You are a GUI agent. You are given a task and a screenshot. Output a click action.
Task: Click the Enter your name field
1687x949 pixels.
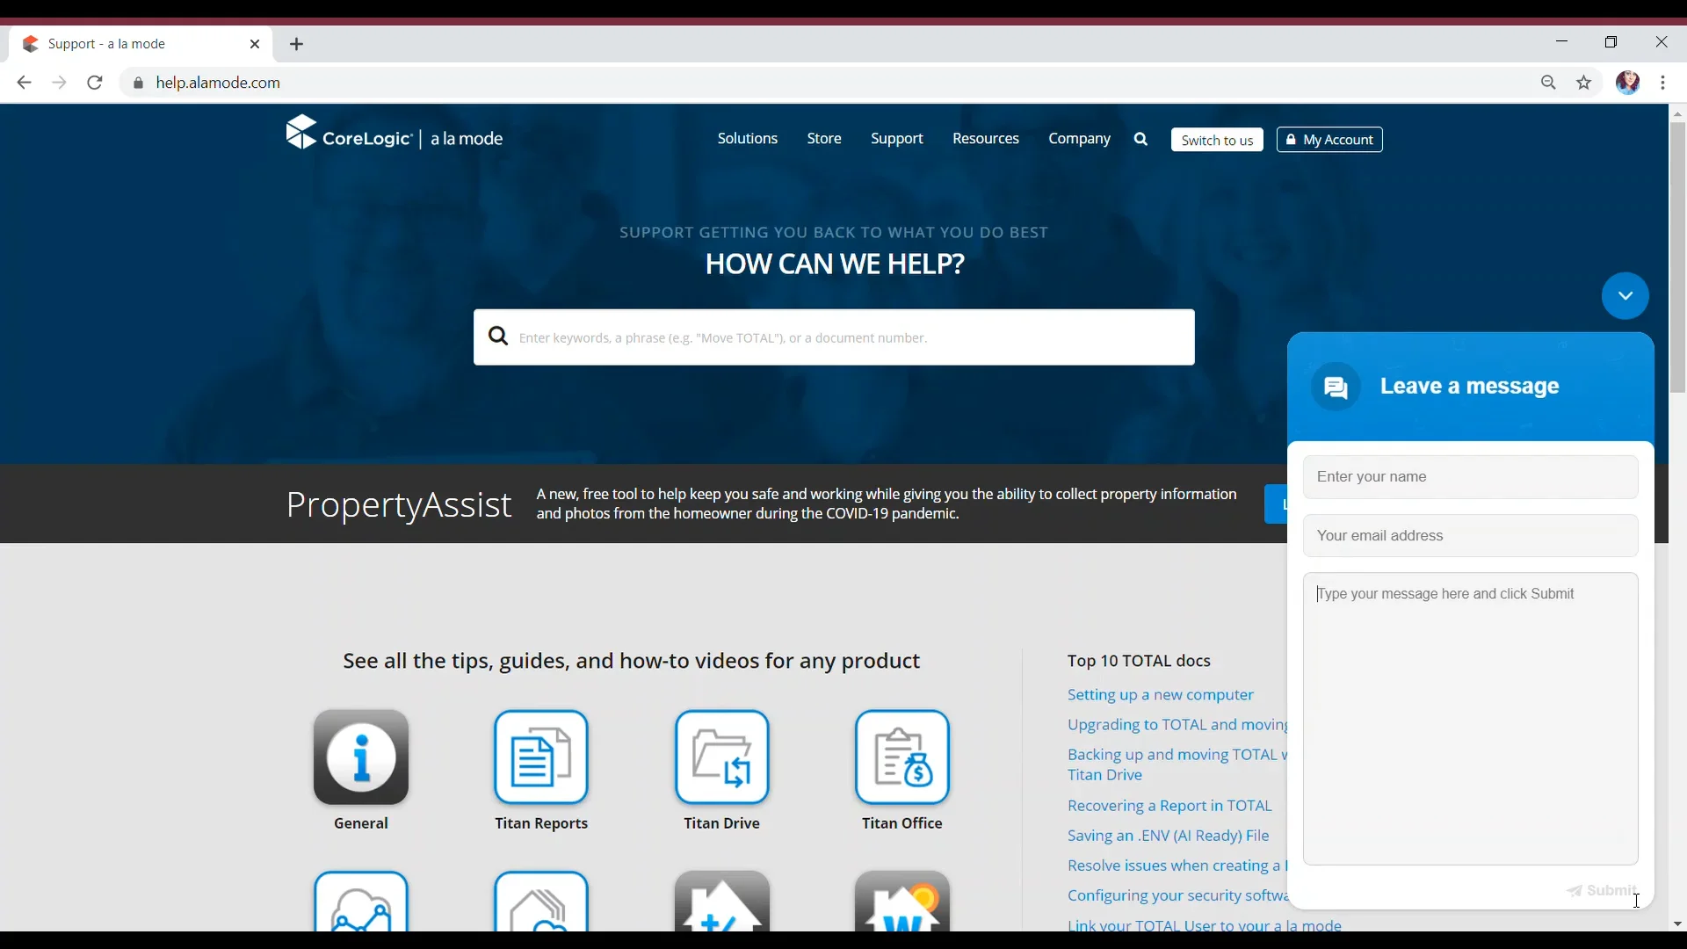coord(1470,477)
